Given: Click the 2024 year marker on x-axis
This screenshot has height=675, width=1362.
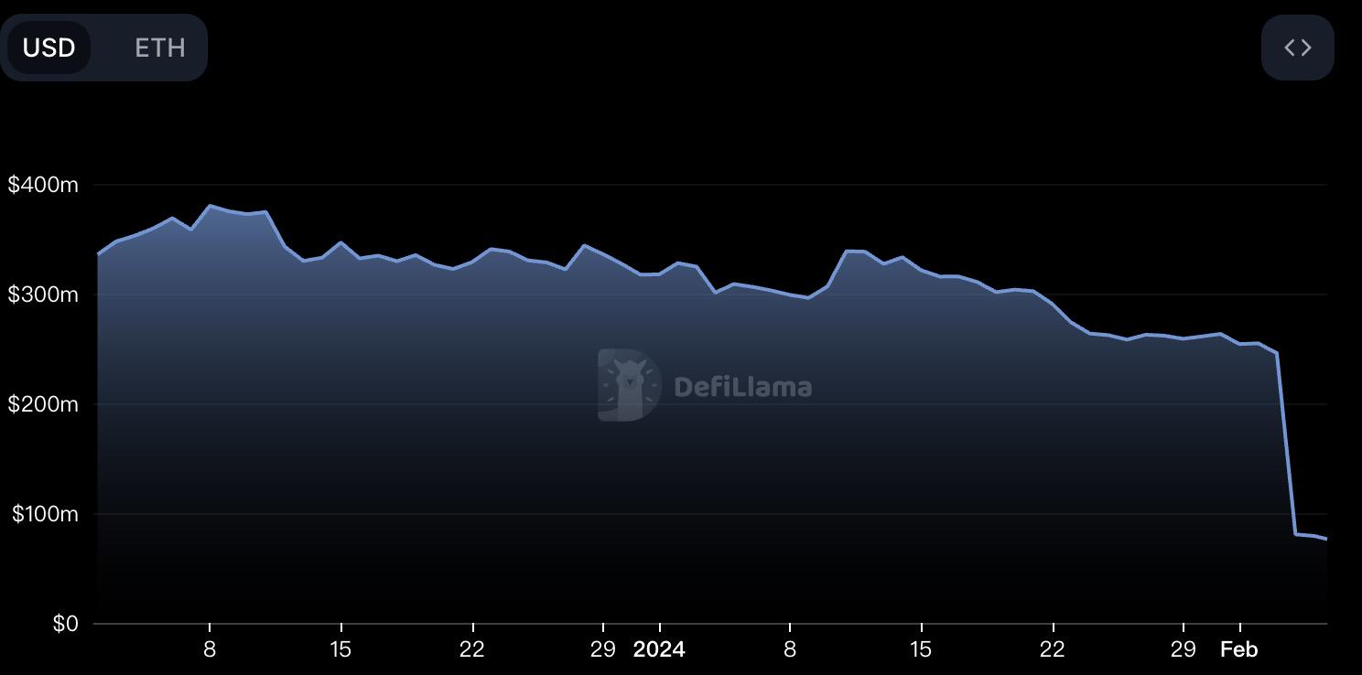Looking at the screenshot, I should (x=659, y=650).
